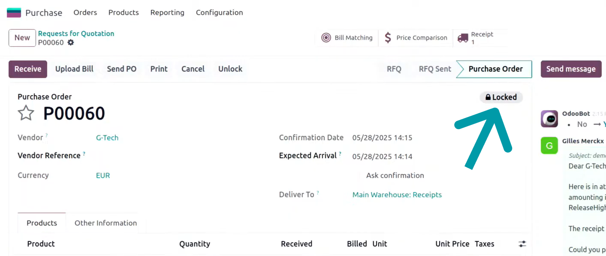Click the Receive button

[28, 69]
